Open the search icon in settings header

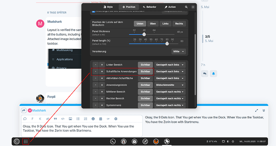pyautogui.click(x=186, y=7)
